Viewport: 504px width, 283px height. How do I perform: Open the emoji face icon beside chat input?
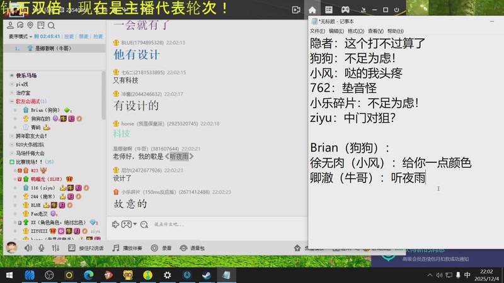[144, 225]
